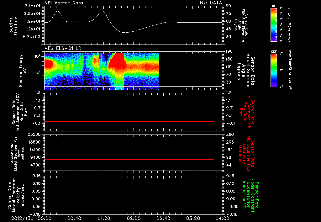The image size is (321, 222).
Task: Click the "90" sun elevation tick value
Action: [229, 6]
